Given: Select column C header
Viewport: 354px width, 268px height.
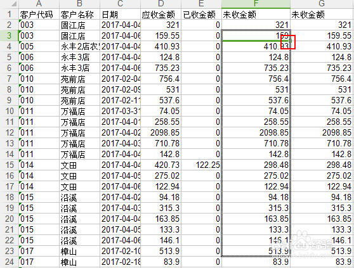Looking at the screenshot, I should pos(120,4).
